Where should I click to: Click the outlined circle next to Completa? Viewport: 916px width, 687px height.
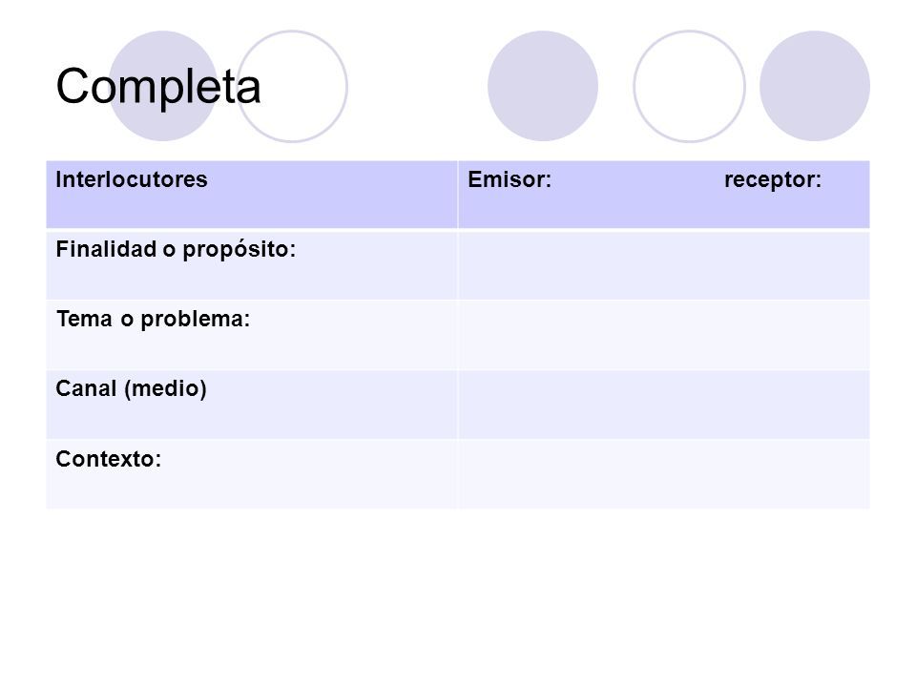click(292, 86)
